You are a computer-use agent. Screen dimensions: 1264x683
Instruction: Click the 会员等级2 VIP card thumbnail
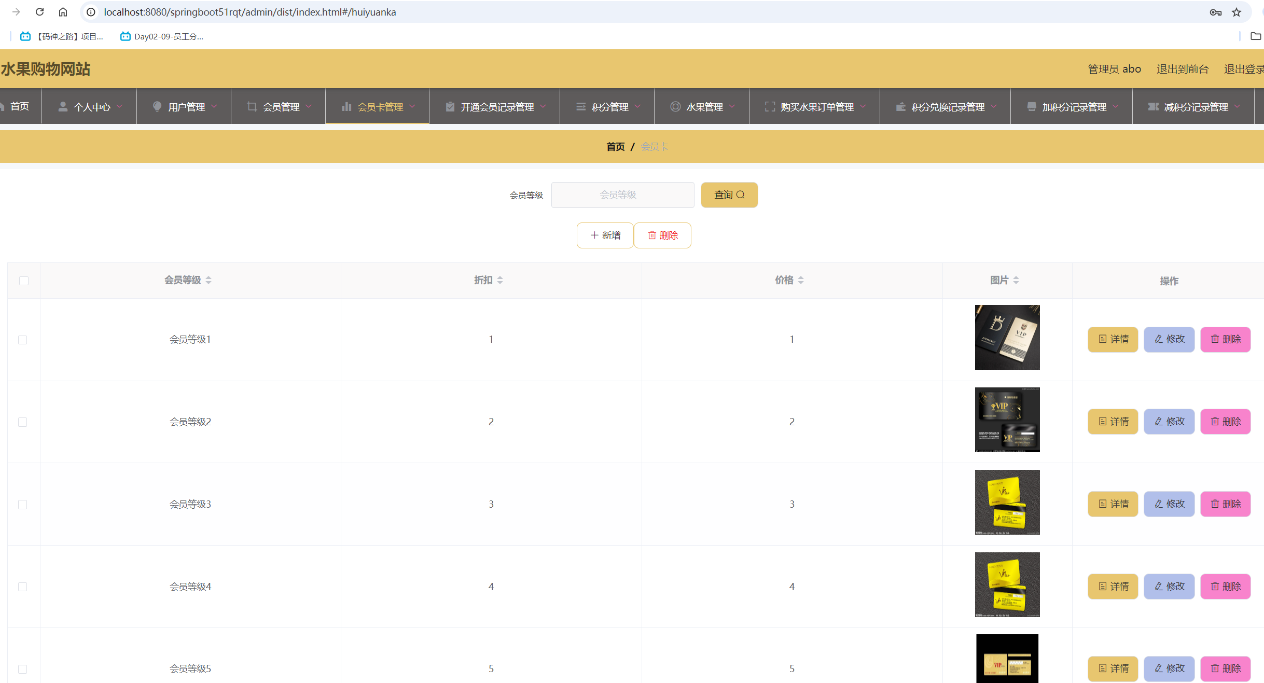click(1007, 420)
